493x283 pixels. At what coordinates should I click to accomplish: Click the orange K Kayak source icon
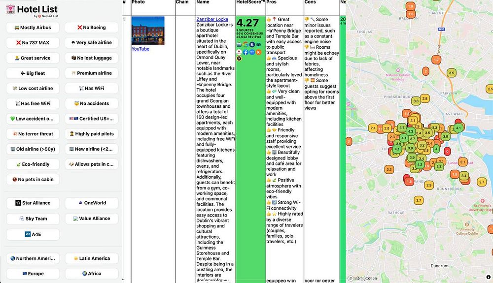coord(258,52)
